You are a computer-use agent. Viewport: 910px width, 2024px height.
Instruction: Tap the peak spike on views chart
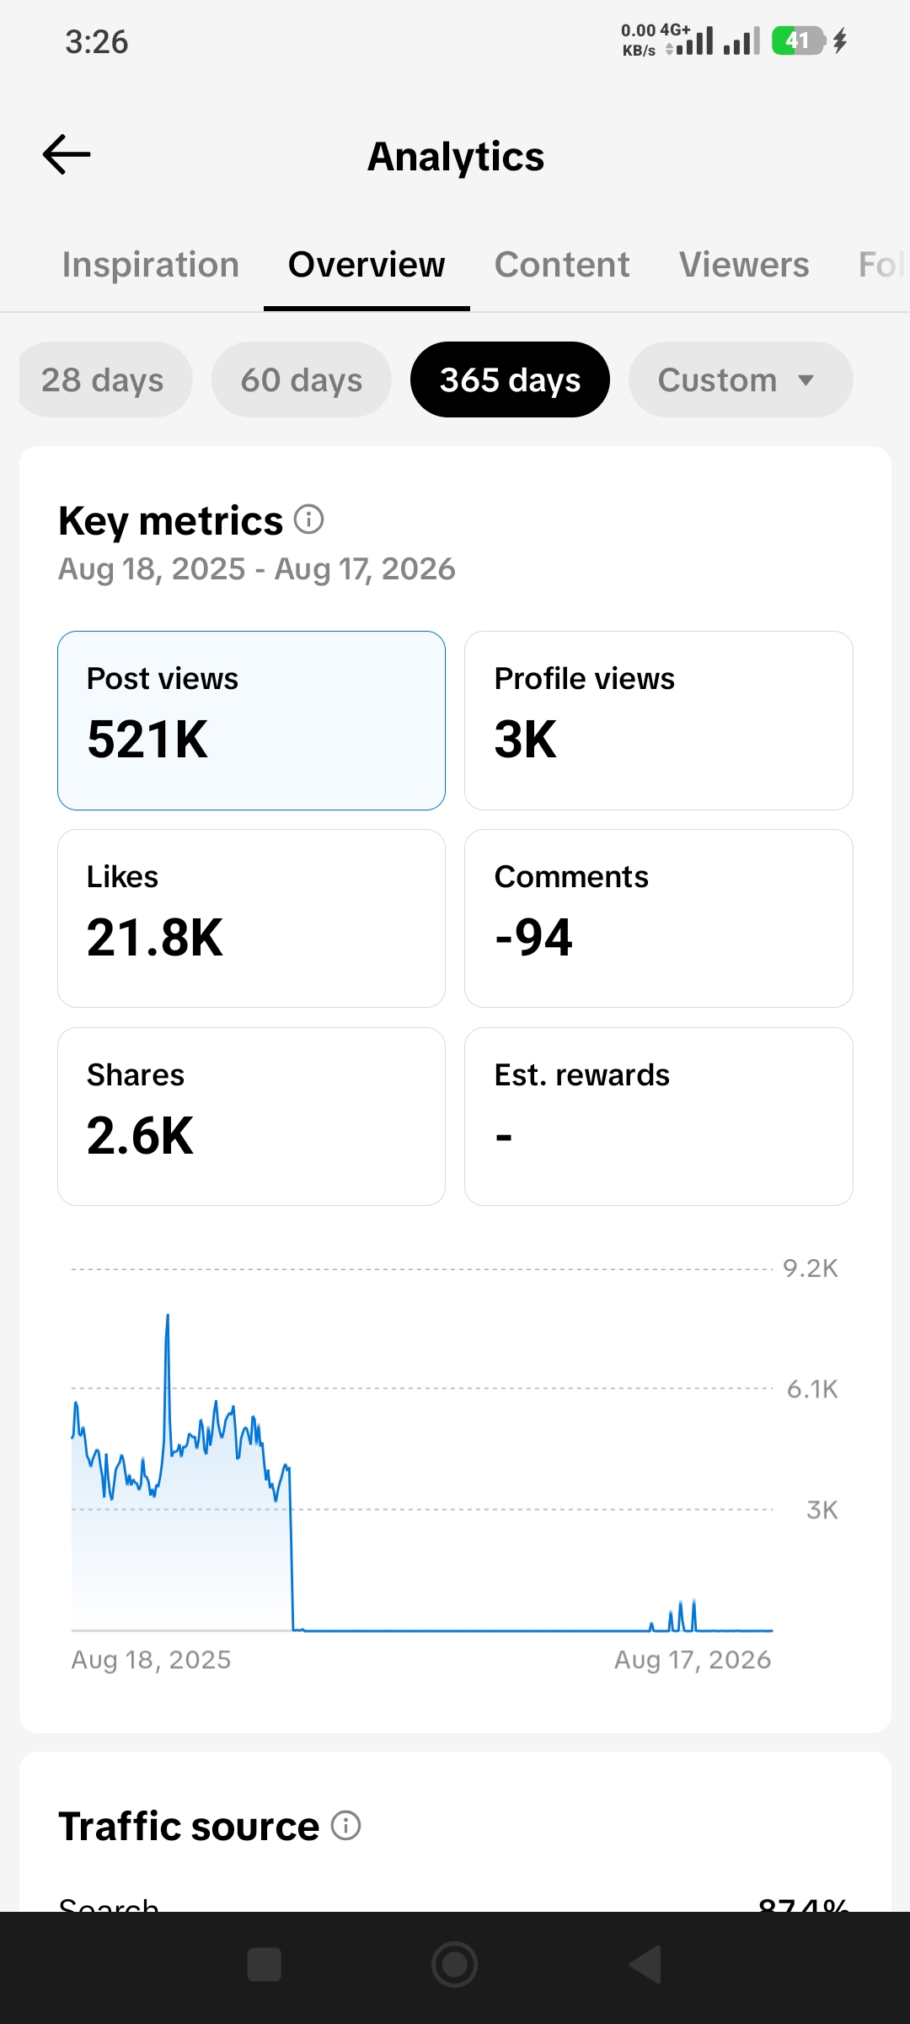coord(168,1317)
